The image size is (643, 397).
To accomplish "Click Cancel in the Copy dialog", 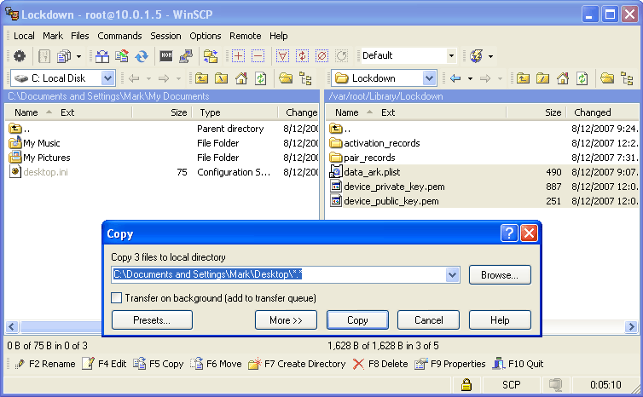I will click(429, 319).
